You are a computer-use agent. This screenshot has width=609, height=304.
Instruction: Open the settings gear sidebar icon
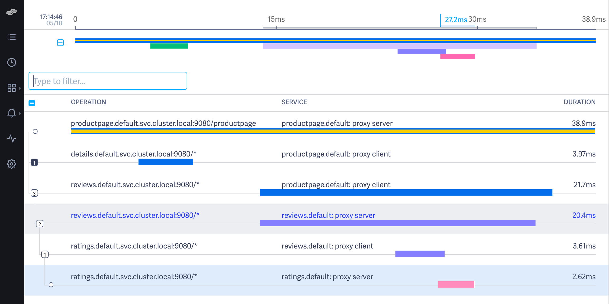(x=12, y=164)
